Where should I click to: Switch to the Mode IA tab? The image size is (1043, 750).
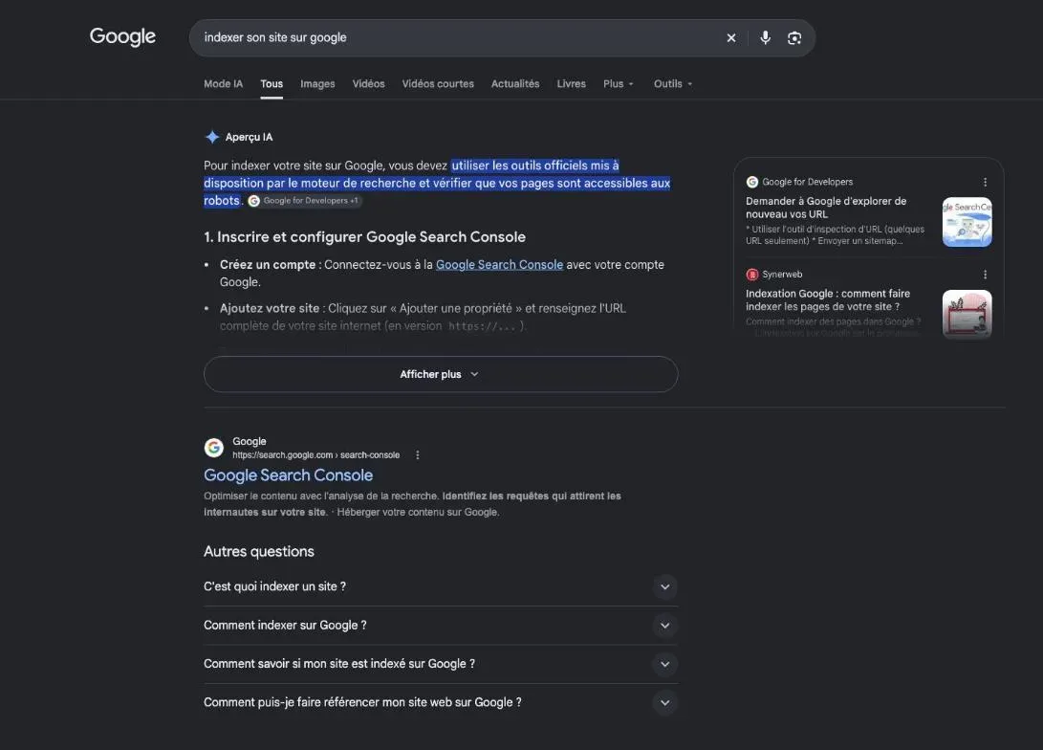coord(223,84)
